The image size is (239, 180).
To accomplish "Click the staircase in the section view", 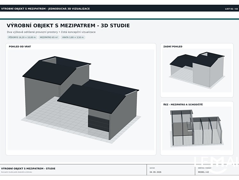I will (x=189, y=127).
